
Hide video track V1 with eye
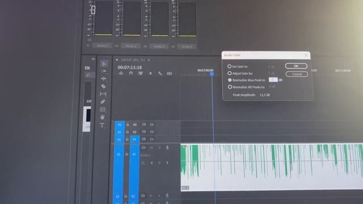(151, 139)
